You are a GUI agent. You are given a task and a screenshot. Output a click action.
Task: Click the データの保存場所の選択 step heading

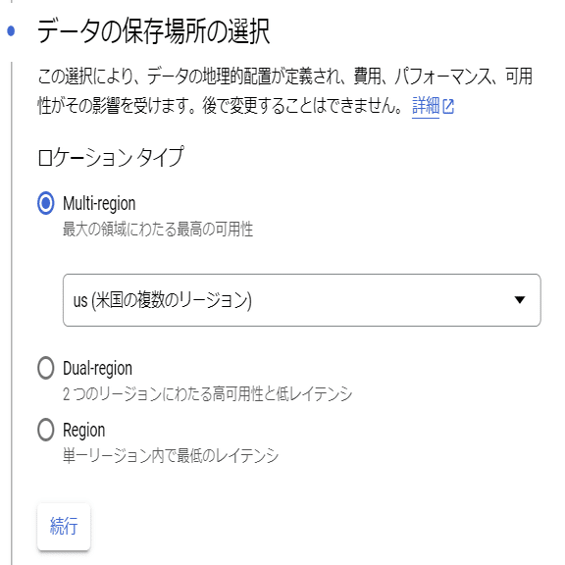click(153, 31)
